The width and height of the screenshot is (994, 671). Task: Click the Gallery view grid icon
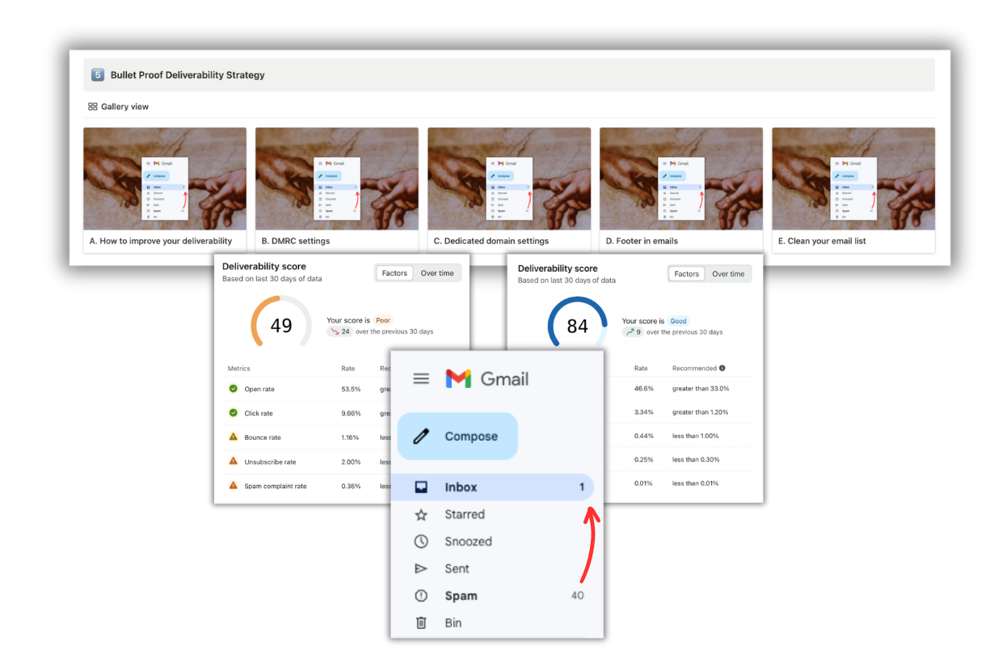tap(93, 107)
